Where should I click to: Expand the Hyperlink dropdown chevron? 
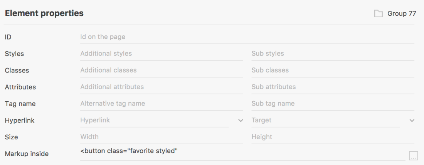click(241, 120)
